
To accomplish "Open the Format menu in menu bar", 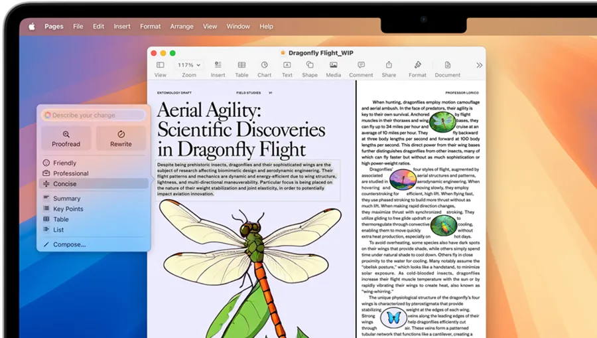I will point(150,27).
